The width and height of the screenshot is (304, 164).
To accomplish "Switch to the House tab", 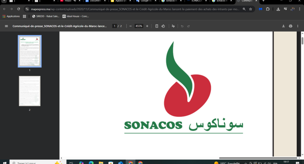I will (x=68, y=1).
